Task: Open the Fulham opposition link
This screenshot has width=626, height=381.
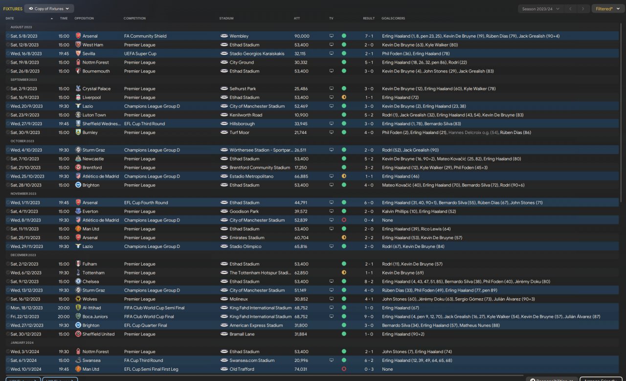Action: [x=90, y=264]
